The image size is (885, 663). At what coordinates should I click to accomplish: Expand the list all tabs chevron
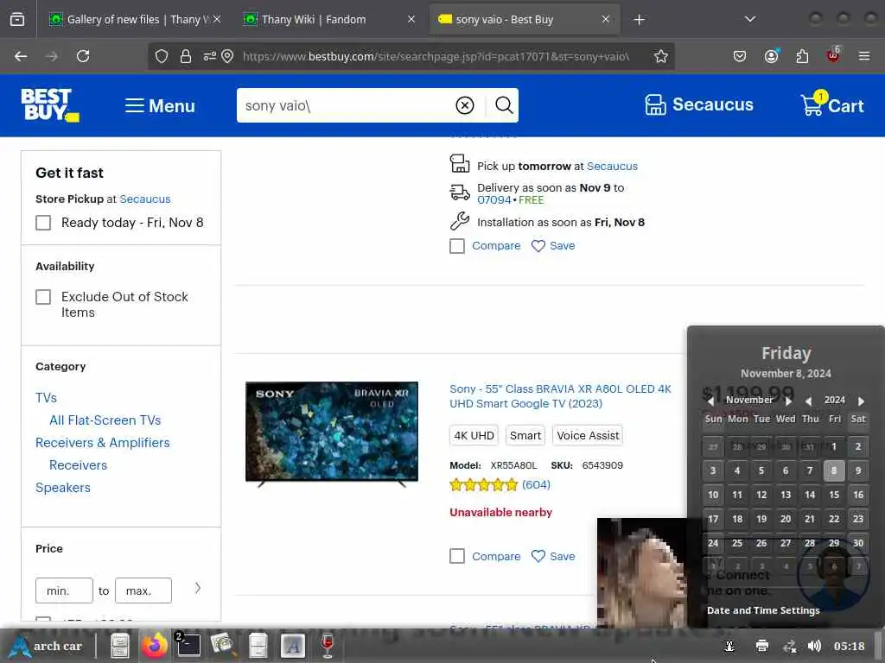pos(749,19)
